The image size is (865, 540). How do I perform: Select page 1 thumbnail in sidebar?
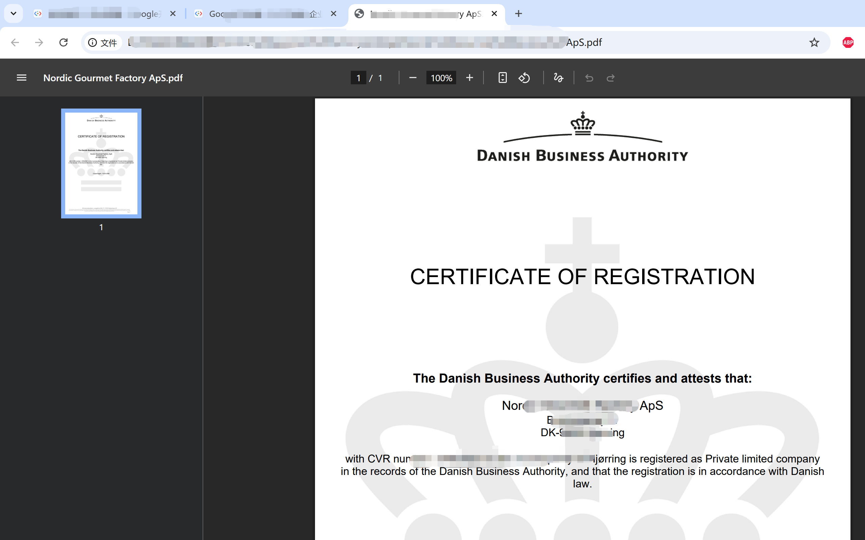pos(101,163)
